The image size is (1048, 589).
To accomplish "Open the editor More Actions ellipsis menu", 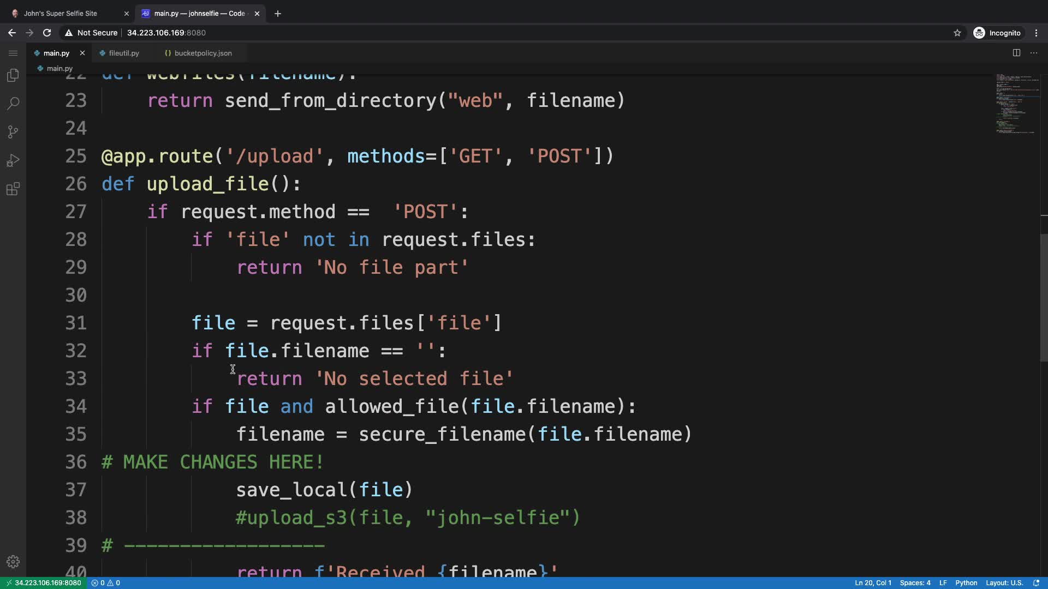I will point(1034,53).
